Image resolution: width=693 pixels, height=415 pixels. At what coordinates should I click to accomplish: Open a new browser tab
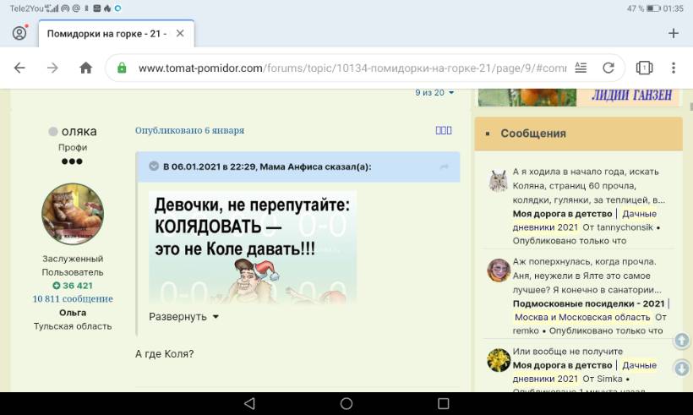673,34
